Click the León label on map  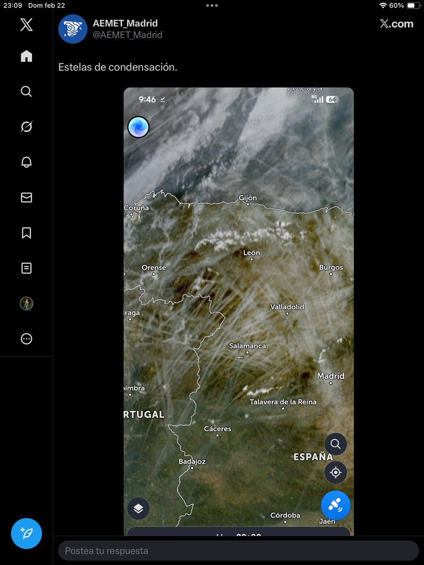[252, 252]
